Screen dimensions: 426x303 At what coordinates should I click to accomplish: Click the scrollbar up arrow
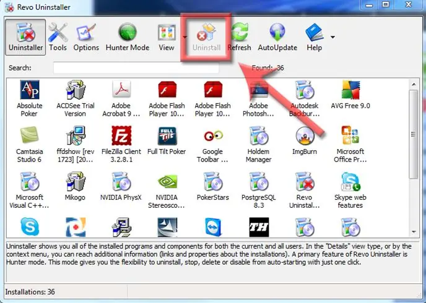414,85
